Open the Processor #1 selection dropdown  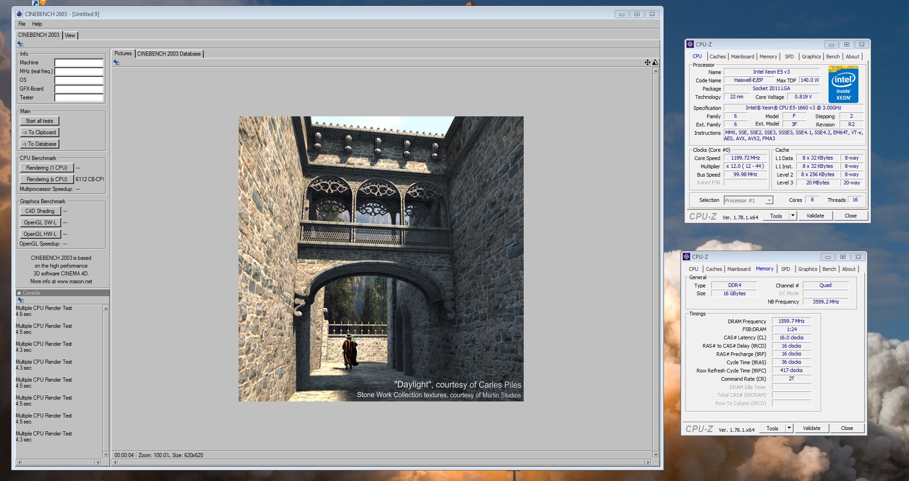(x=749, y=200)
